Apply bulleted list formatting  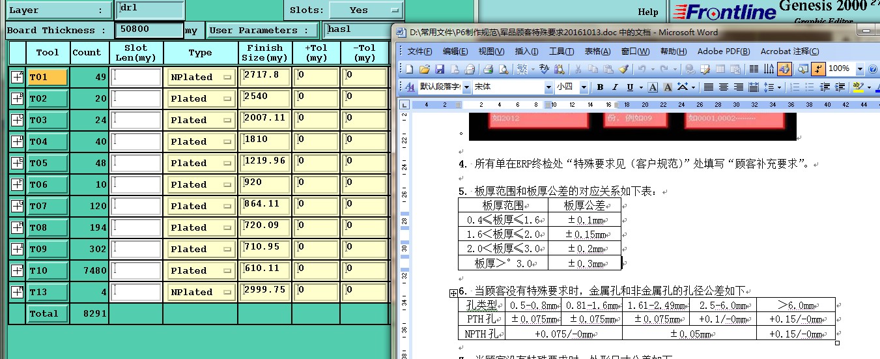coord(810,87)
